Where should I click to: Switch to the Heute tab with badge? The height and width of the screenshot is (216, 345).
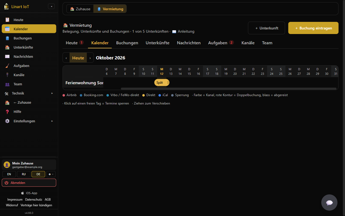point(74,43)
